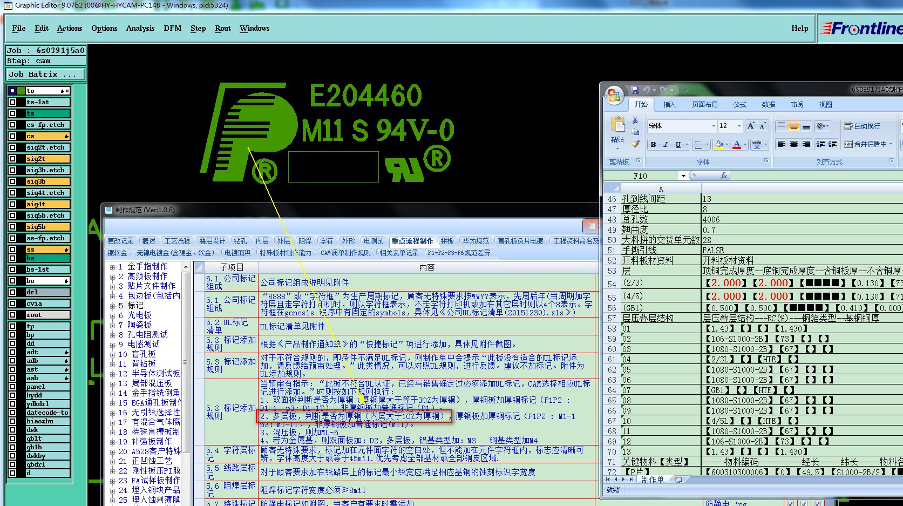Undo the last action in Excel
The image size is (903, 506).
646,90
